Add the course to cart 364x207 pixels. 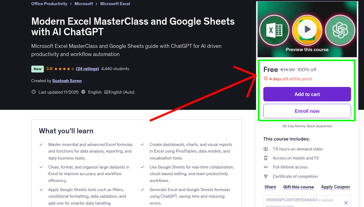coord(307,94)
